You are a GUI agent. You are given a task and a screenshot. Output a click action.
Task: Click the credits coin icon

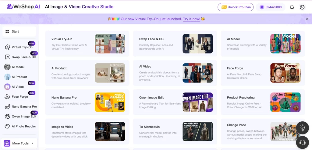[262, 7]
